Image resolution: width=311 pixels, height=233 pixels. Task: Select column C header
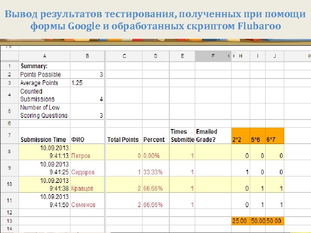[x=124, y=56]
